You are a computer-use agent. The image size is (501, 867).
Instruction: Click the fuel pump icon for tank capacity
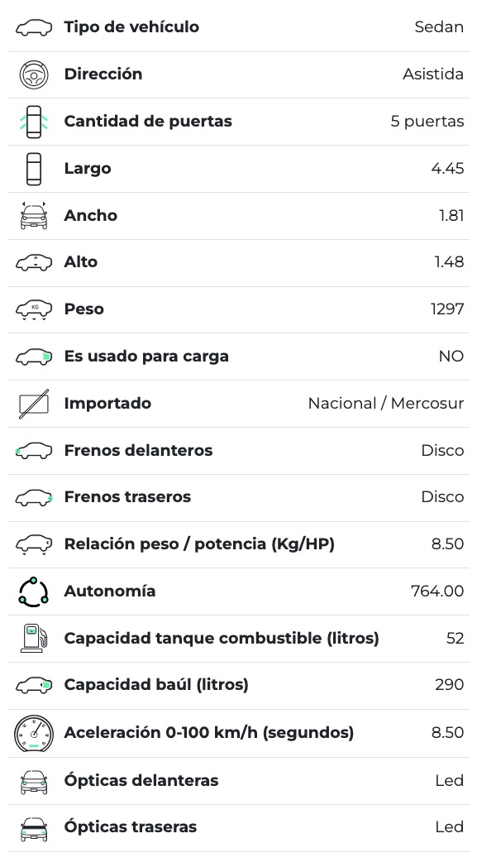[34, 639]
